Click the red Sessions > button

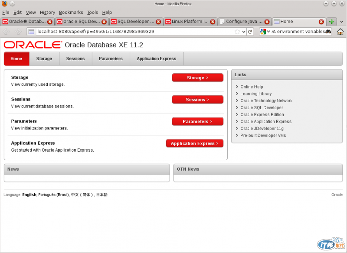tap(198, 100)
